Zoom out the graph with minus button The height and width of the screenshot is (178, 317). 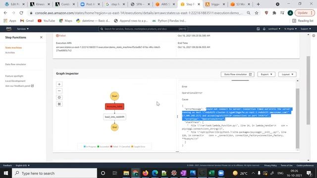click(x=59, y=91)
